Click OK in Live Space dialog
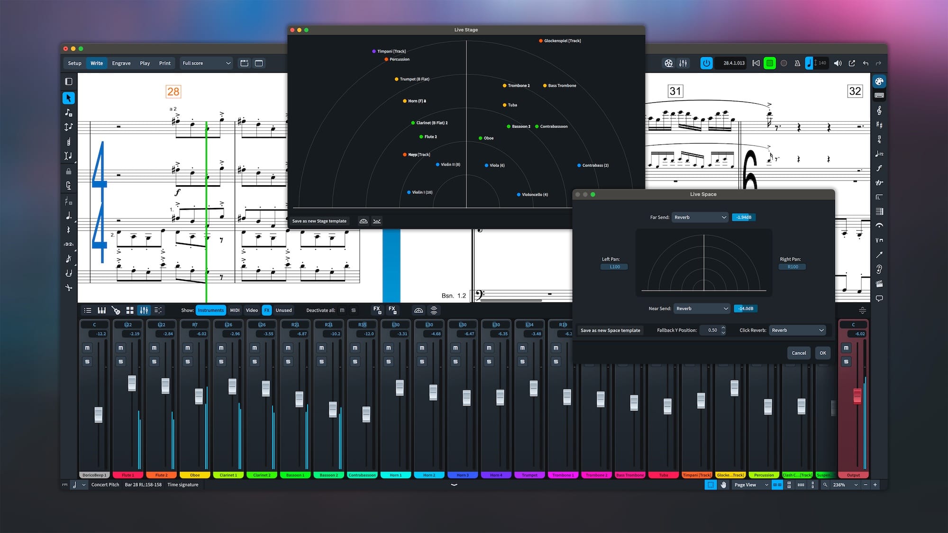This screenshot has width=948, height=533. pyautogui.click(x=823, y=353)
